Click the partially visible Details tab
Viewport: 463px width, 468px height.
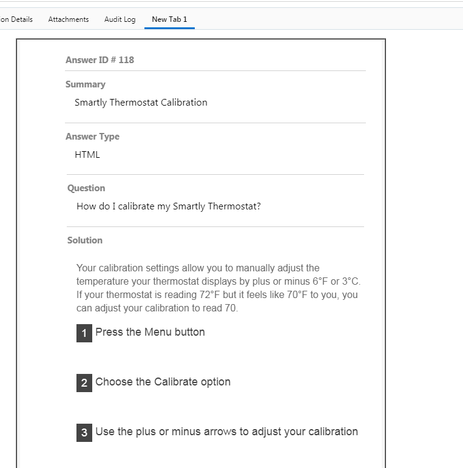click(x=17, y=19)
